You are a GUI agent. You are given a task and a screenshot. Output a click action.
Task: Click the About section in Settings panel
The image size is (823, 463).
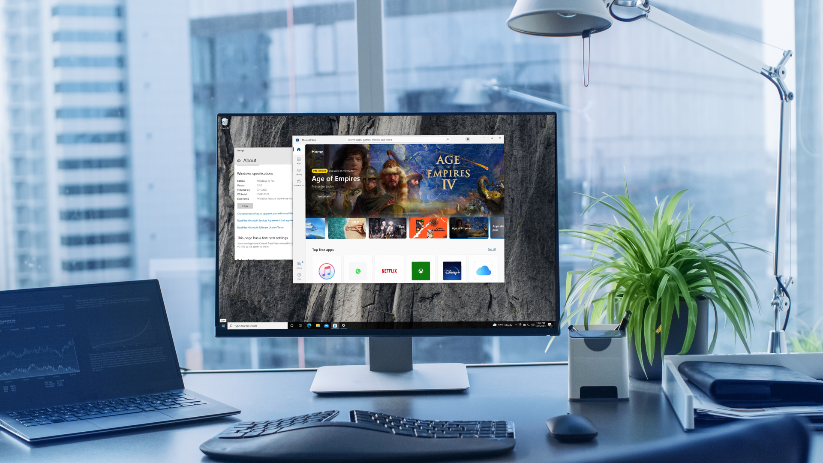[x=250, y=161]
